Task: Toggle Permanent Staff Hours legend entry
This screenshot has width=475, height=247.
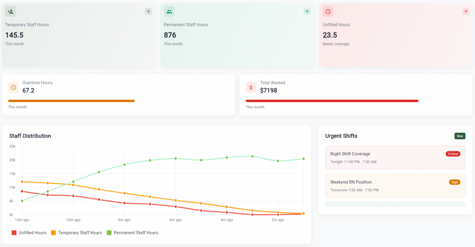Action: 132,233
